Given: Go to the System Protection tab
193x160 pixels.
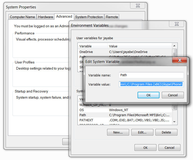Looking at the screenshot, I should pyautogui.click(x=89, y=17).
